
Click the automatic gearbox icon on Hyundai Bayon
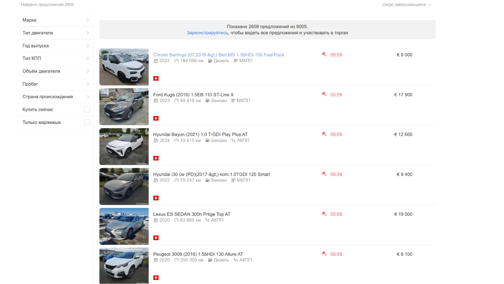(233, 140)
